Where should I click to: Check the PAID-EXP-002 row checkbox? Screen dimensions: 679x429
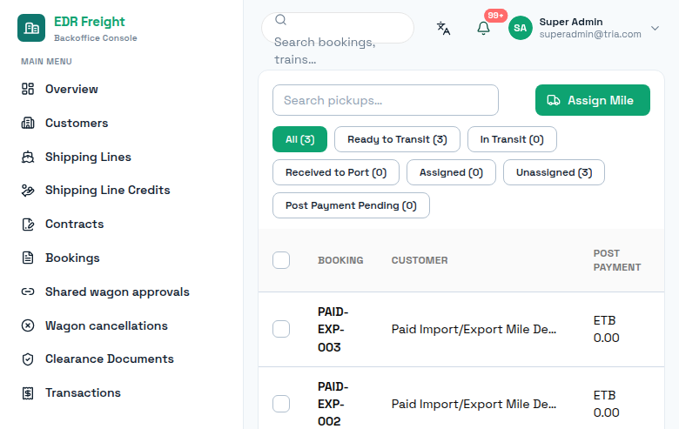281,404
